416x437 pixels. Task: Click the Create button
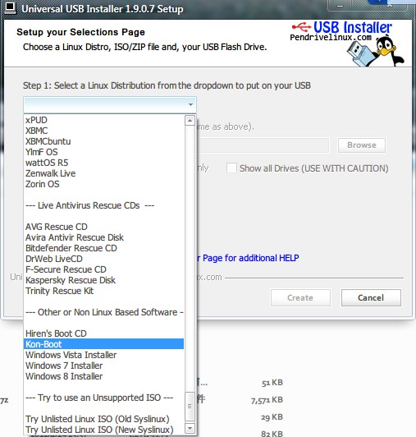[x=300, y=297]
